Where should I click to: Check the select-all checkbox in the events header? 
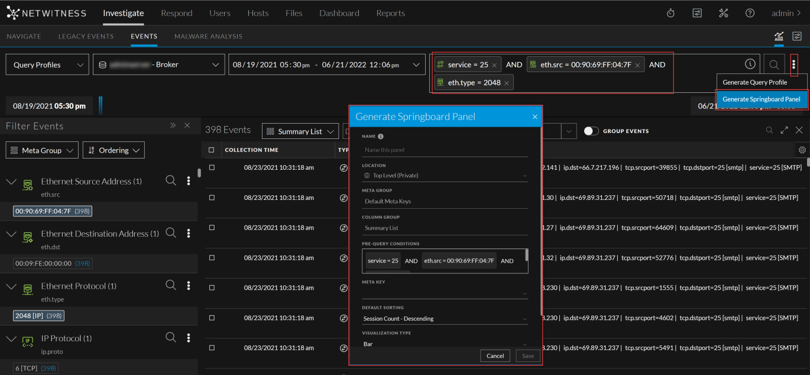(x=211, y=150)
